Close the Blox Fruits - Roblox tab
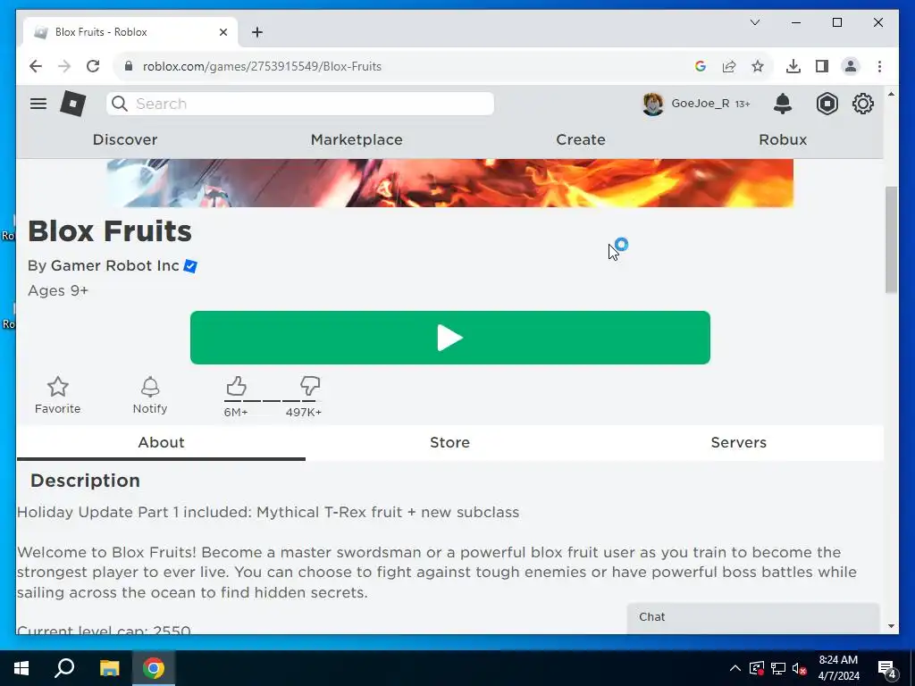The height and width of the screenshot is (686, 915). (222, 32)
